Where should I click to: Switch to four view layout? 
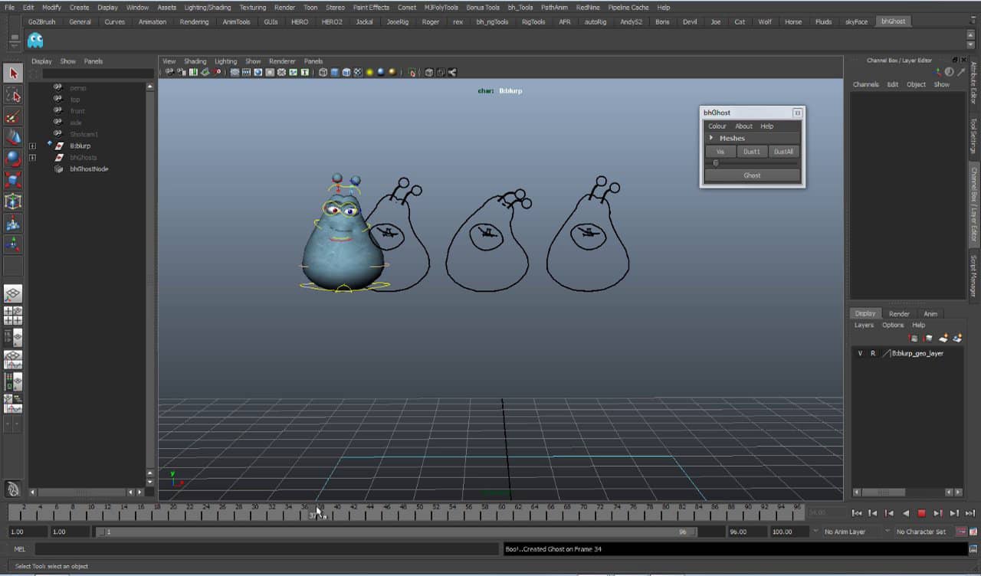[x=13, y=316]
